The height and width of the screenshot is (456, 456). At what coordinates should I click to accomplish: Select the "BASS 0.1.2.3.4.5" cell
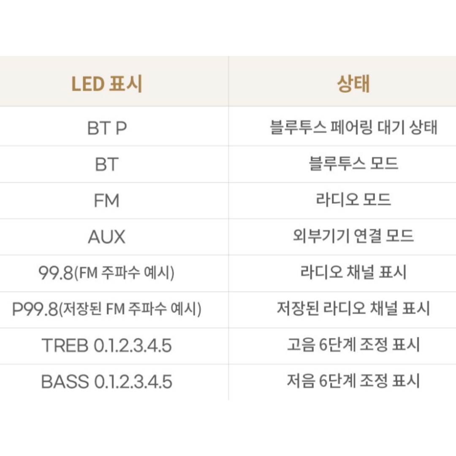pyautogui.click(x=107, y=382)
